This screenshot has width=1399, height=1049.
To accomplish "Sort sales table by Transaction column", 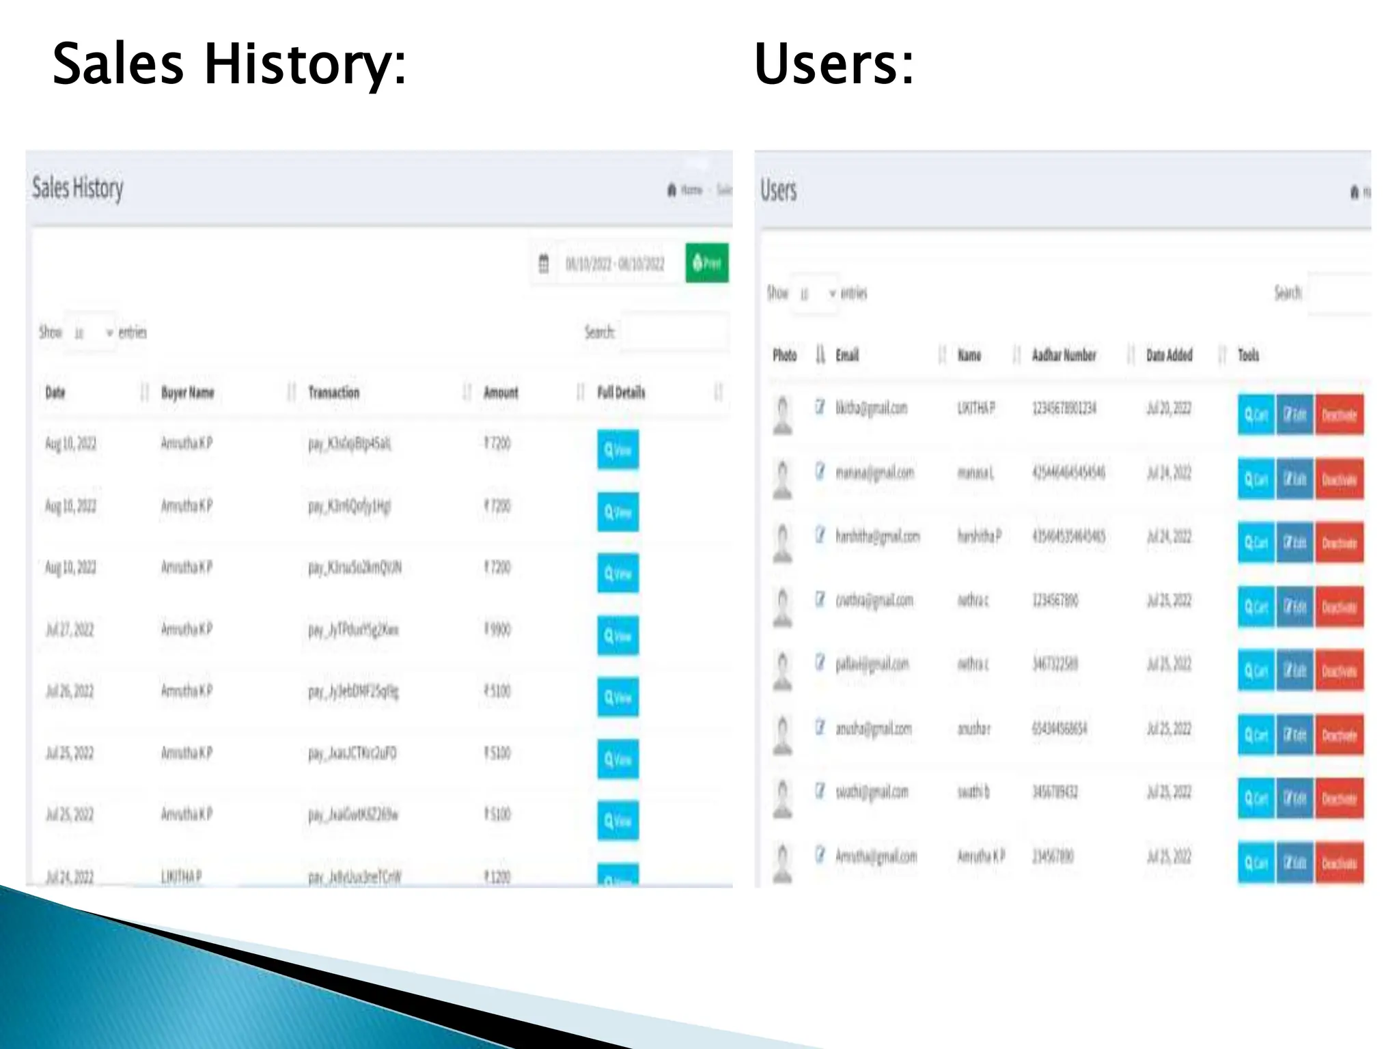I will pos(388,393).
